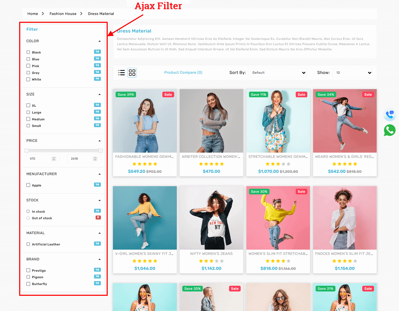Click the Out of stock count badge
The height and width of the screenshot is (311, 399).
click(x=98, y=217)
